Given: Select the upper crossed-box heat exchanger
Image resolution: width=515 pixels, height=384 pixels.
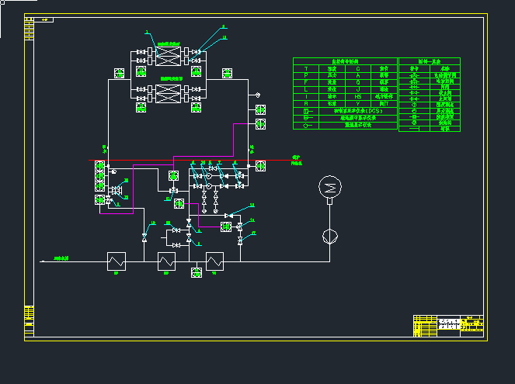Looking at the screenshot, I should [168, 56].
